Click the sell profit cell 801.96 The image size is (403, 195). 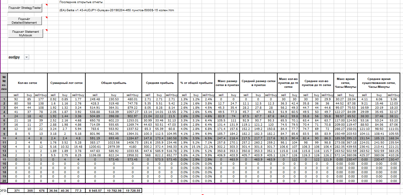(x=96, y=134)
